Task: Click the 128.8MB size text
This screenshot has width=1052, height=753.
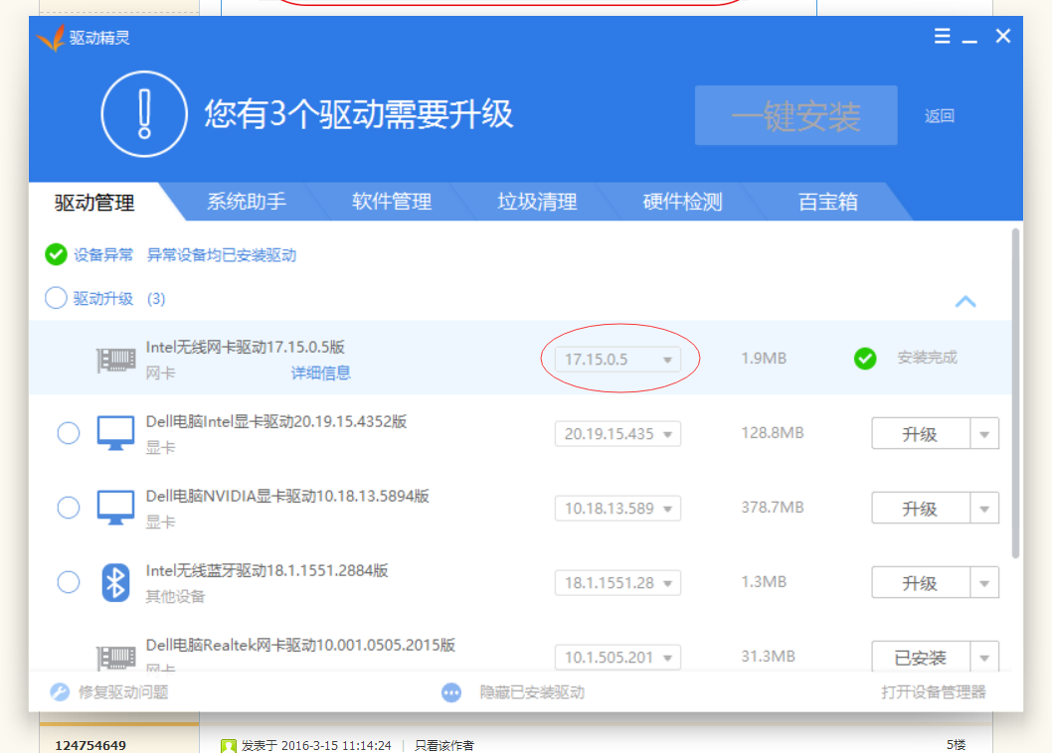Action: point(773,432)
